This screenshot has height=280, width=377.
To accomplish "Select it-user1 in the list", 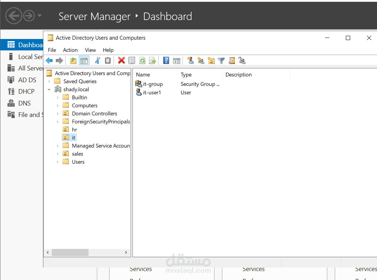I will tap(152, 93).
